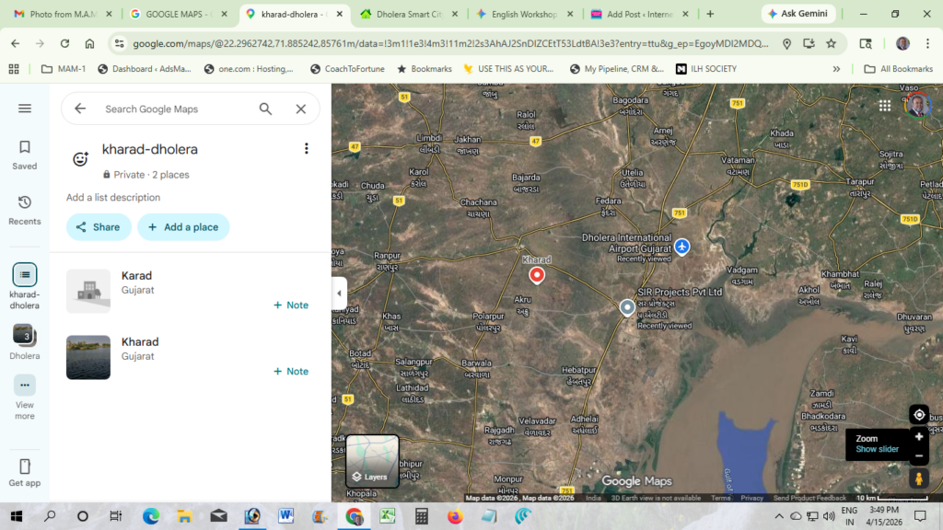Click the Dholera International Airport marker
This screenshot has height=530, width=943.
pos(682,247)
